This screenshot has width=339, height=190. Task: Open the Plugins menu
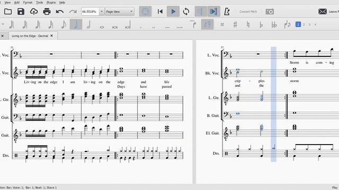pyautogui.click(x=51, y=3)
